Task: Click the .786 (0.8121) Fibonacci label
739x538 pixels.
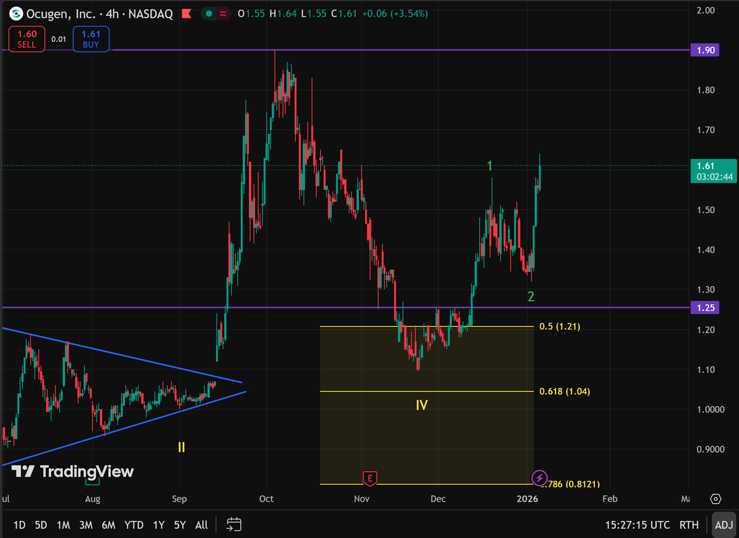Action: (x=570, y=484)
